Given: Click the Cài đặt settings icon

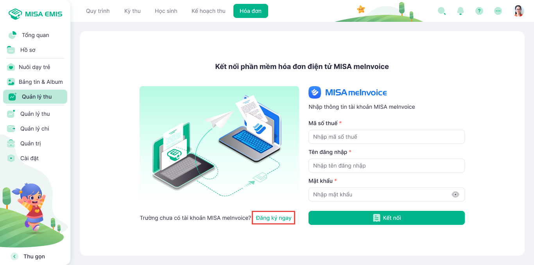Looking at the screenshot, I should pyautogui.click(x=11, y=158).
